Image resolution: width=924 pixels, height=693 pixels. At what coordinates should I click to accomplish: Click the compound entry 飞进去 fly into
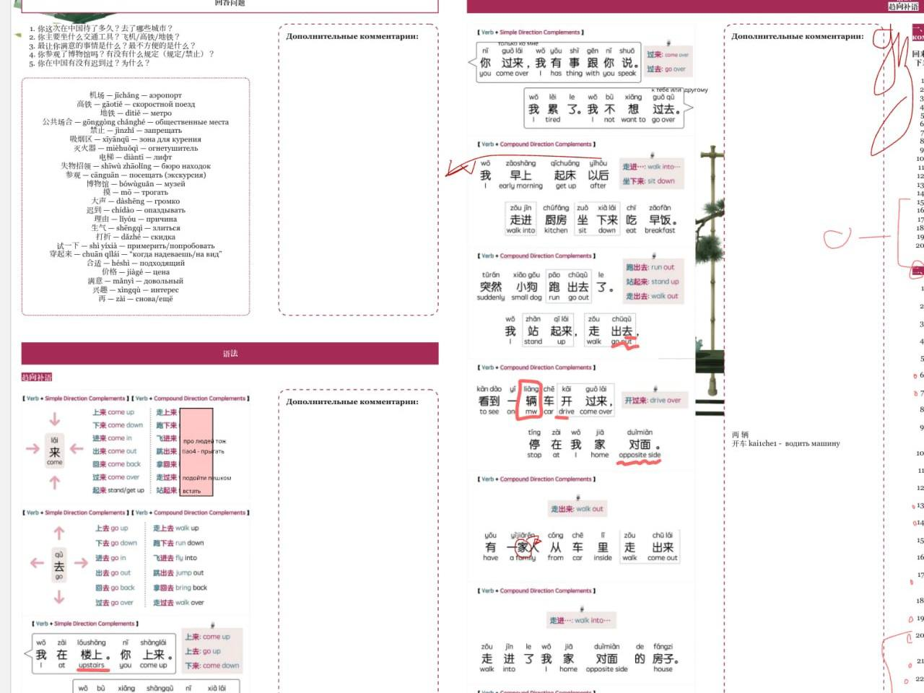tap(175, 558)
